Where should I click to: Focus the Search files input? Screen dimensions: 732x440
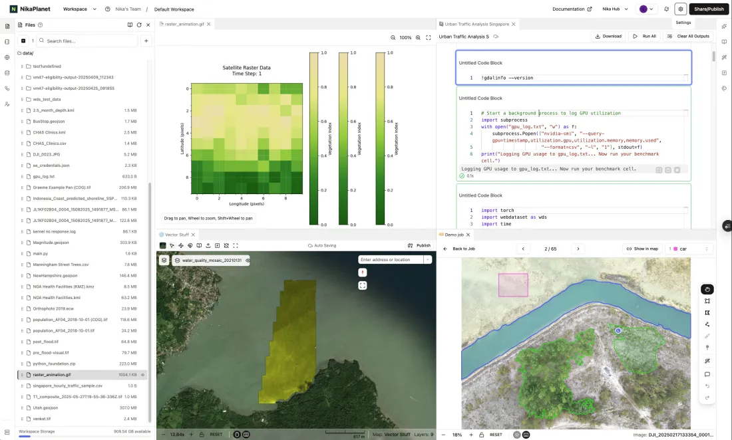87,41
